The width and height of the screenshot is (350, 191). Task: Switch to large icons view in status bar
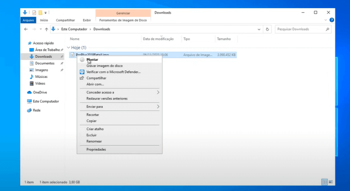(330, 182)
